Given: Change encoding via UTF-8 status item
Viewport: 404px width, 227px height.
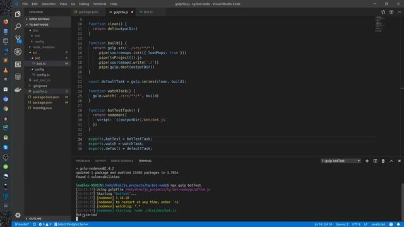Looking at the screenshot, I should (356, 224).
